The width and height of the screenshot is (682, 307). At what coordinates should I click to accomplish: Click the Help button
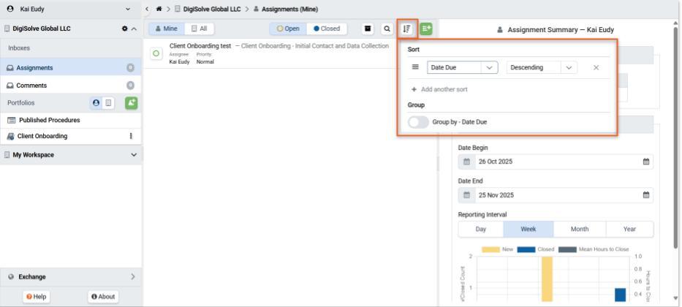point(39,296)
